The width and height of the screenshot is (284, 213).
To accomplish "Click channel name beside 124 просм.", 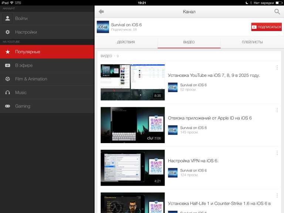I will coord(193,170).
